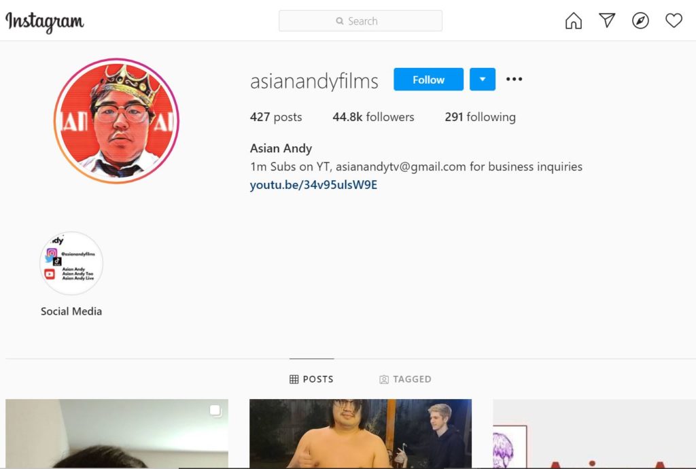The image size is (696, 469).
Task: Open the 427 posts count
Action: 276,117
